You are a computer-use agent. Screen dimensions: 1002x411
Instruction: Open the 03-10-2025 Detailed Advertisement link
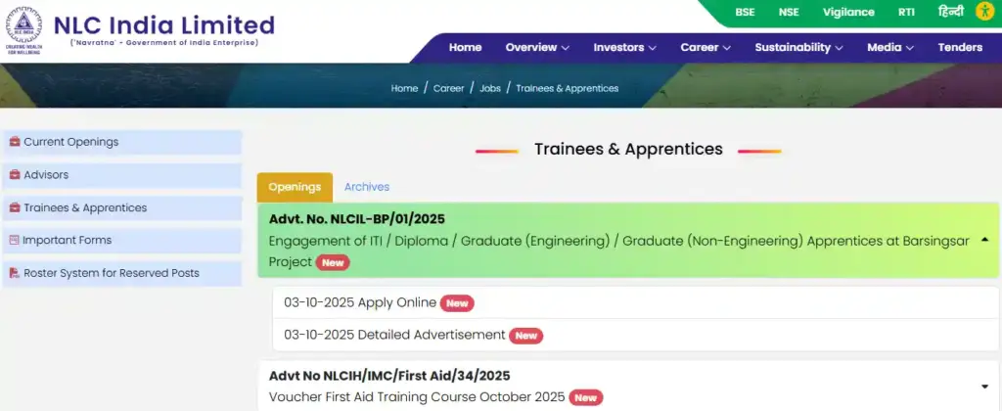[x=394, y=335]
